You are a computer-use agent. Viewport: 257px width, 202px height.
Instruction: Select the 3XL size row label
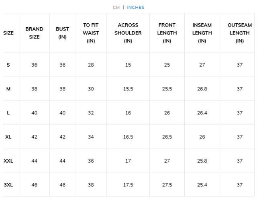point(8,185)
